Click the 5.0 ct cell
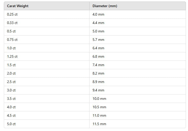188x131 pixels. pyautogui.click(x=47, y=124)
